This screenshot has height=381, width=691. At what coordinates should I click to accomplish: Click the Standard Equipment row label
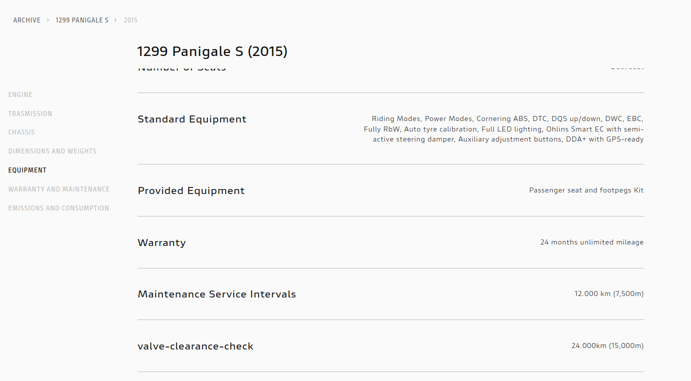[x=192, y=119]
